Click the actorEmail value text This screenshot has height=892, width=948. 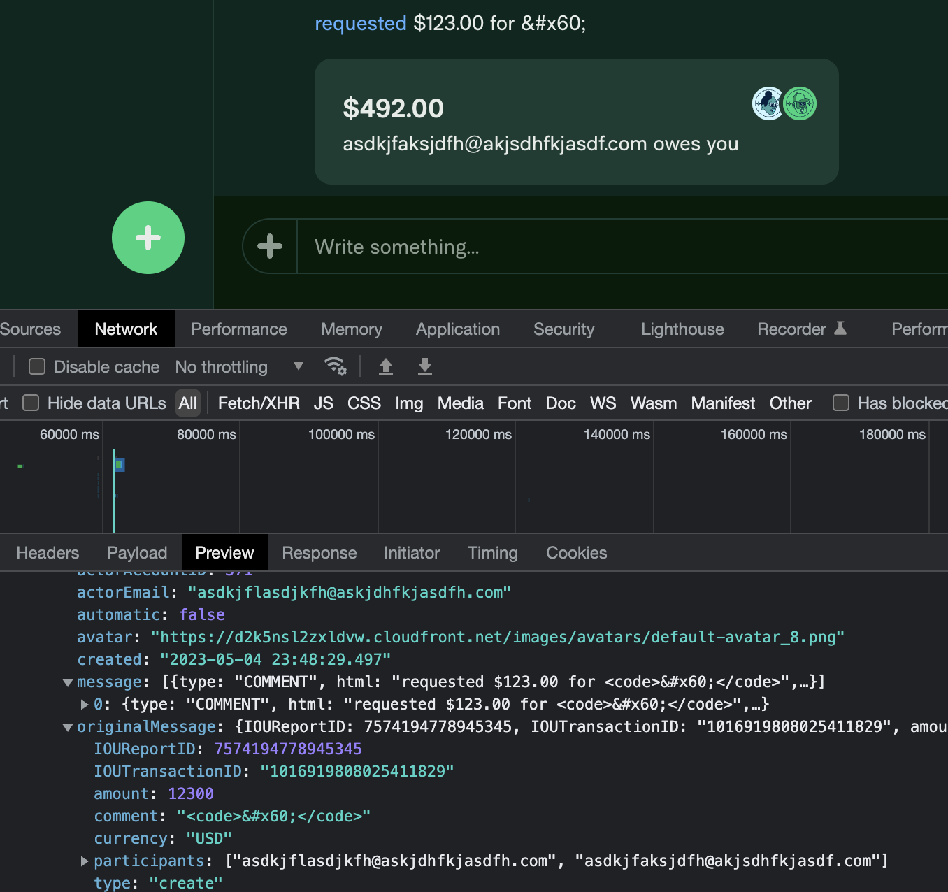350,592
